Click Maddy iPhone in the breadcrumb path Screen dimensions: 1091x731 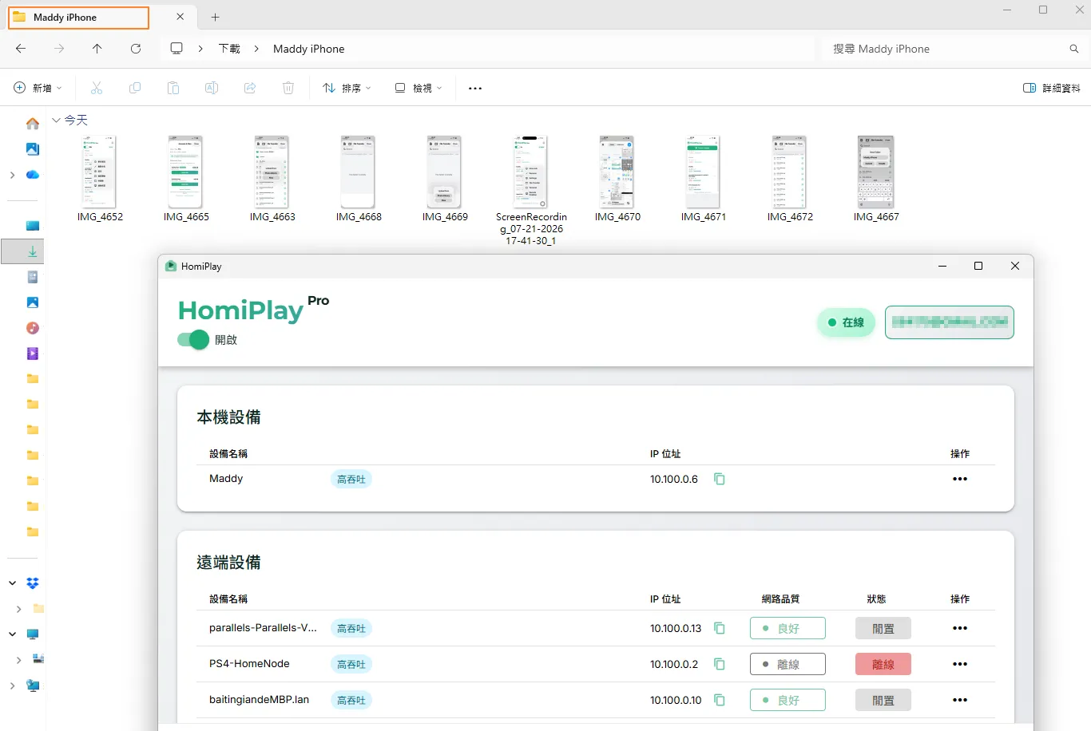(309, 49)
